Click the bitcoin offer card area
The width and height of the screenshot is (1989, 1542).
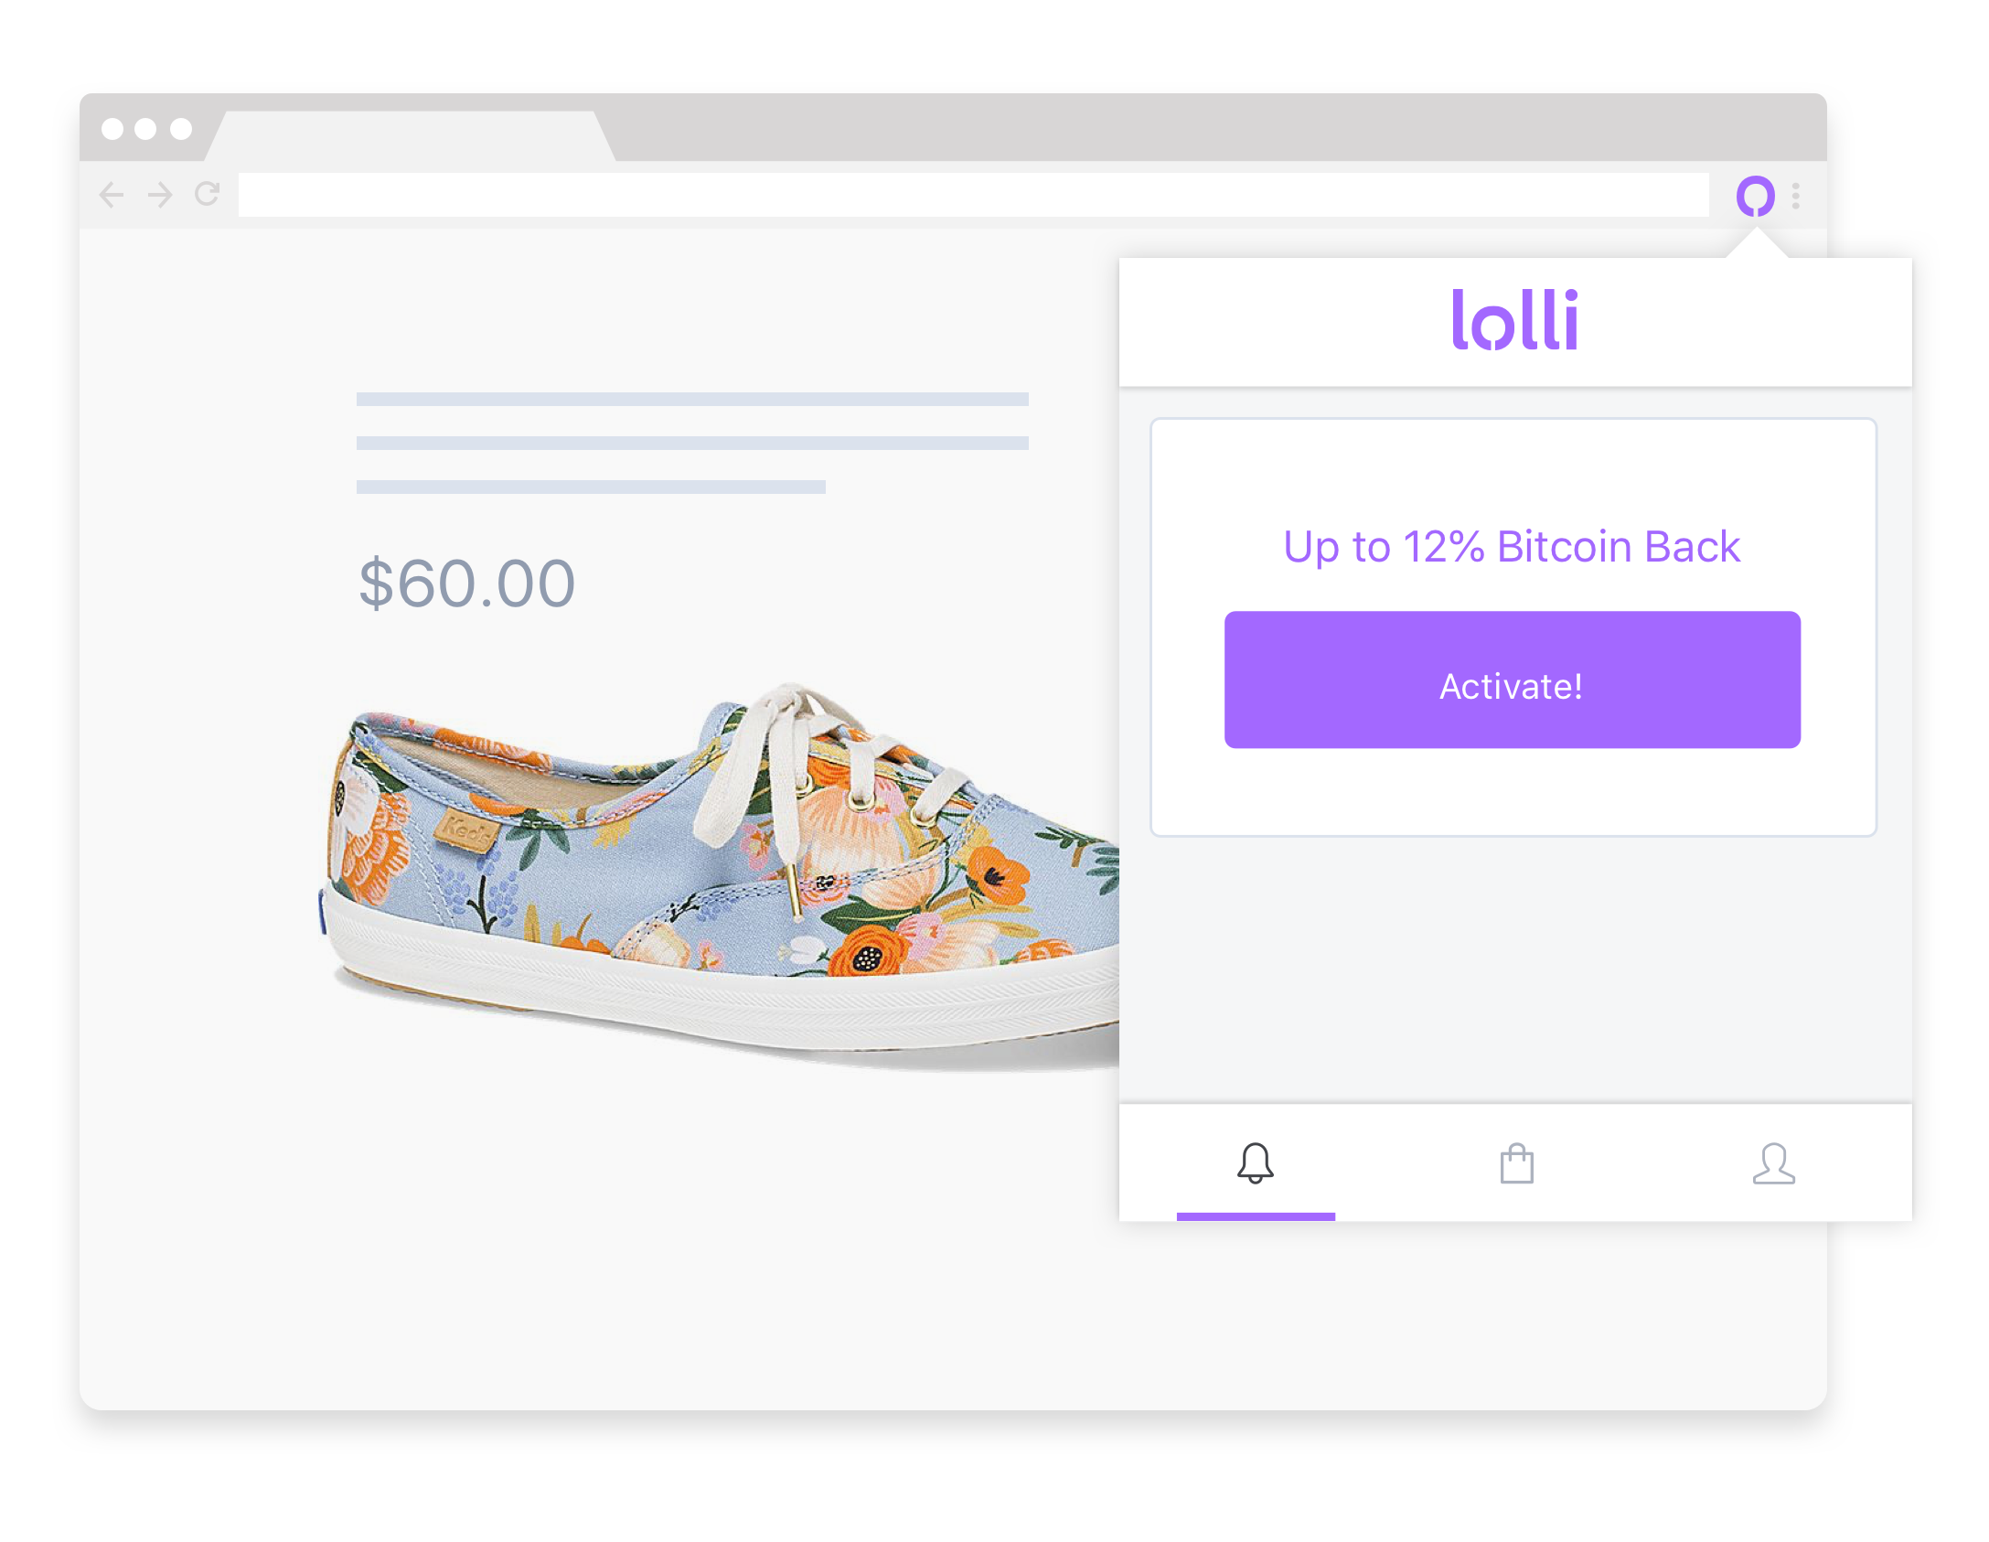(1513, 627)
